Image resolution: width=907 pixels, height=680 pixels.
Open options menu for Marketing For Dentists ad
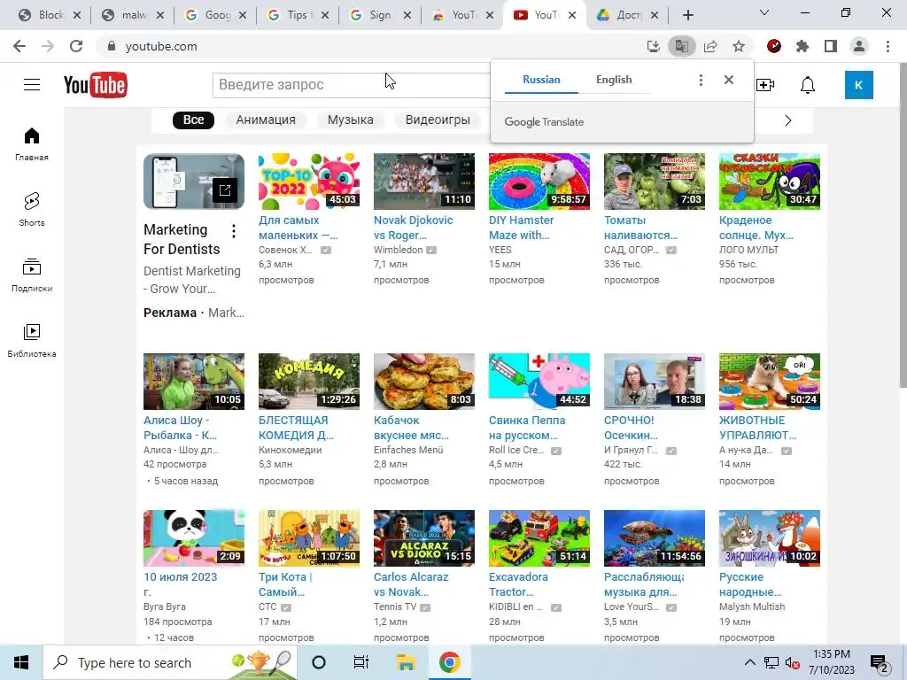click(x=234, y=231)
